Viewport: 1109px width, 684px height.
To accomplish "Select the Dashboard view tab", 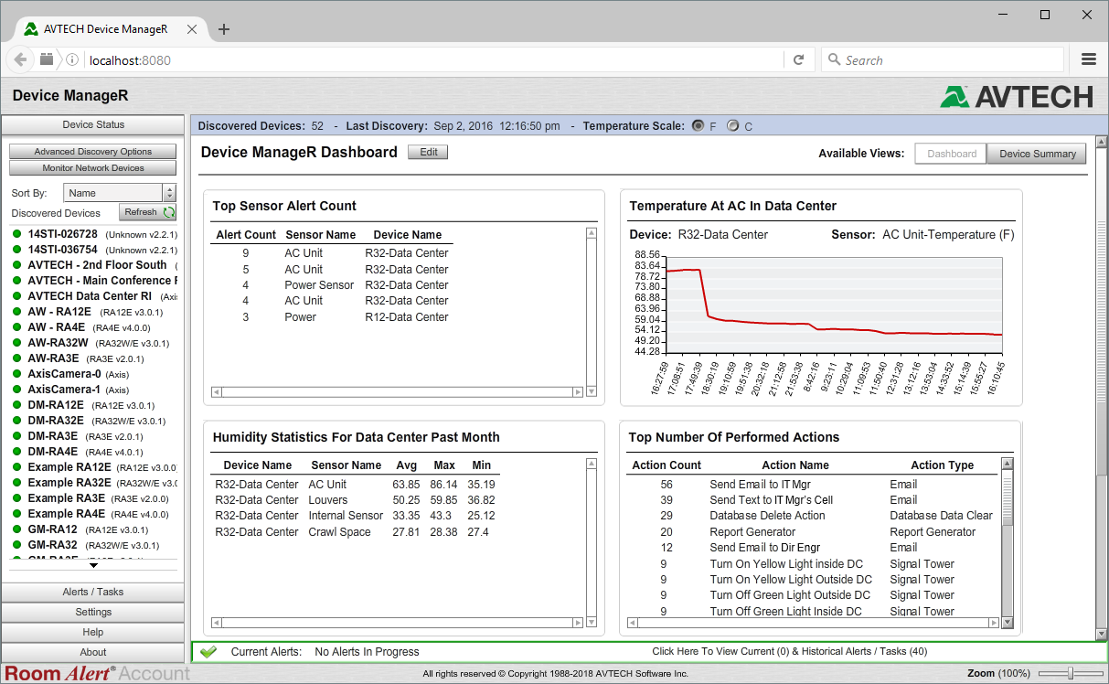I will 951,154.
